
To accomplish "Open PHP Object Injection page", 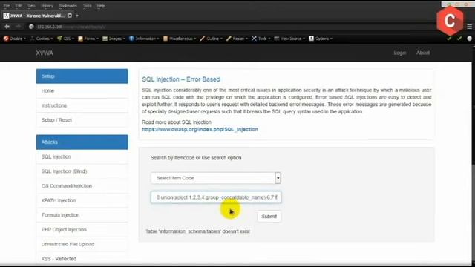I will pyautogui.click(x=82, y=229).
